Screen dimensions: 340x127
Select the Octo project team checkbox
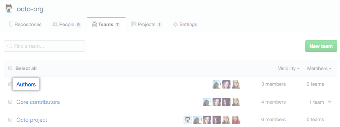point(10,120)
